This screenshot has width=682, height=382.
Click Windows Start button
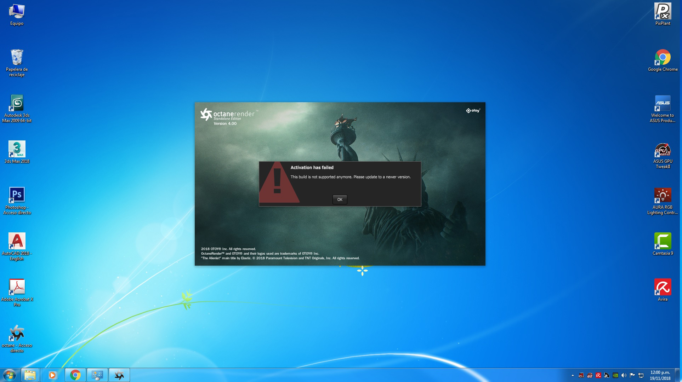click(x=9, y=375)
